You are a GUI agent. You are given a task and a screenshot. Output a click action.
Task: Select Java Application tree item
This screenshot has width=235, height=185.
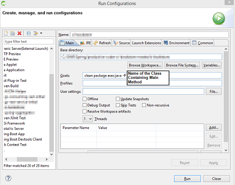coord(14,70)
